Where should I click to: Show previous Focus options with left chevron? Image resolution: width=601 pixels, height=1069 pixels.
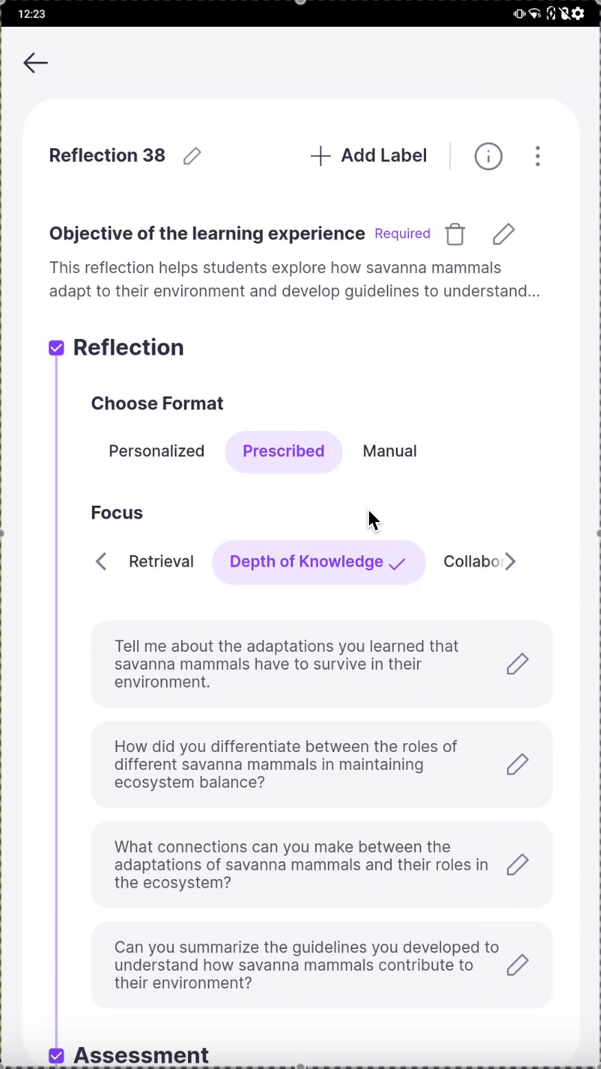click(101, 562)
